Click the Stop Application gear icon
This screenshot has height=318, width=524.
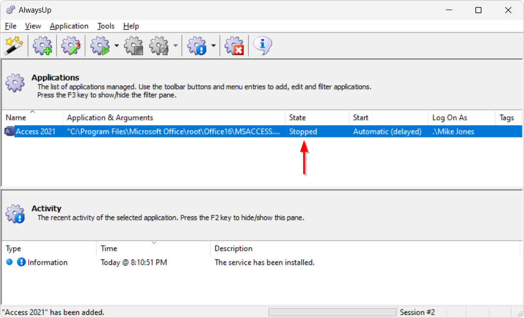[134, 46]
